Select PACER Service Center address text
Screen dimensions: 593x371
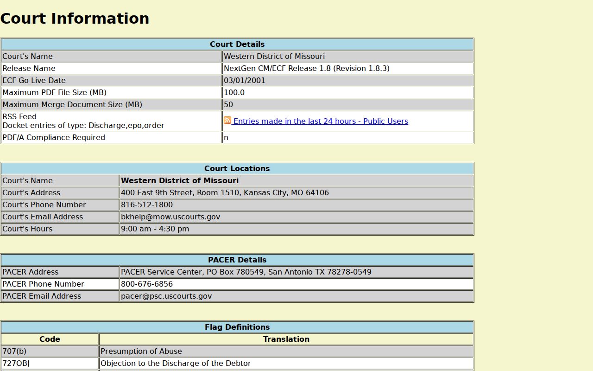click(246, 272)
